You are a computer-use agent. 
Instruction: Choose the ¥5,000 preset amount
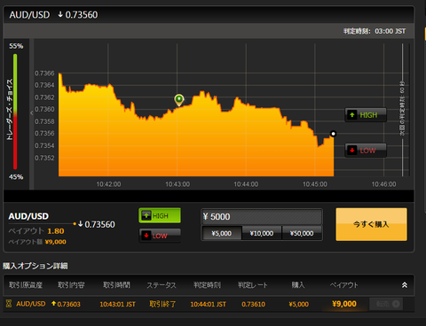tap(222, 233)
